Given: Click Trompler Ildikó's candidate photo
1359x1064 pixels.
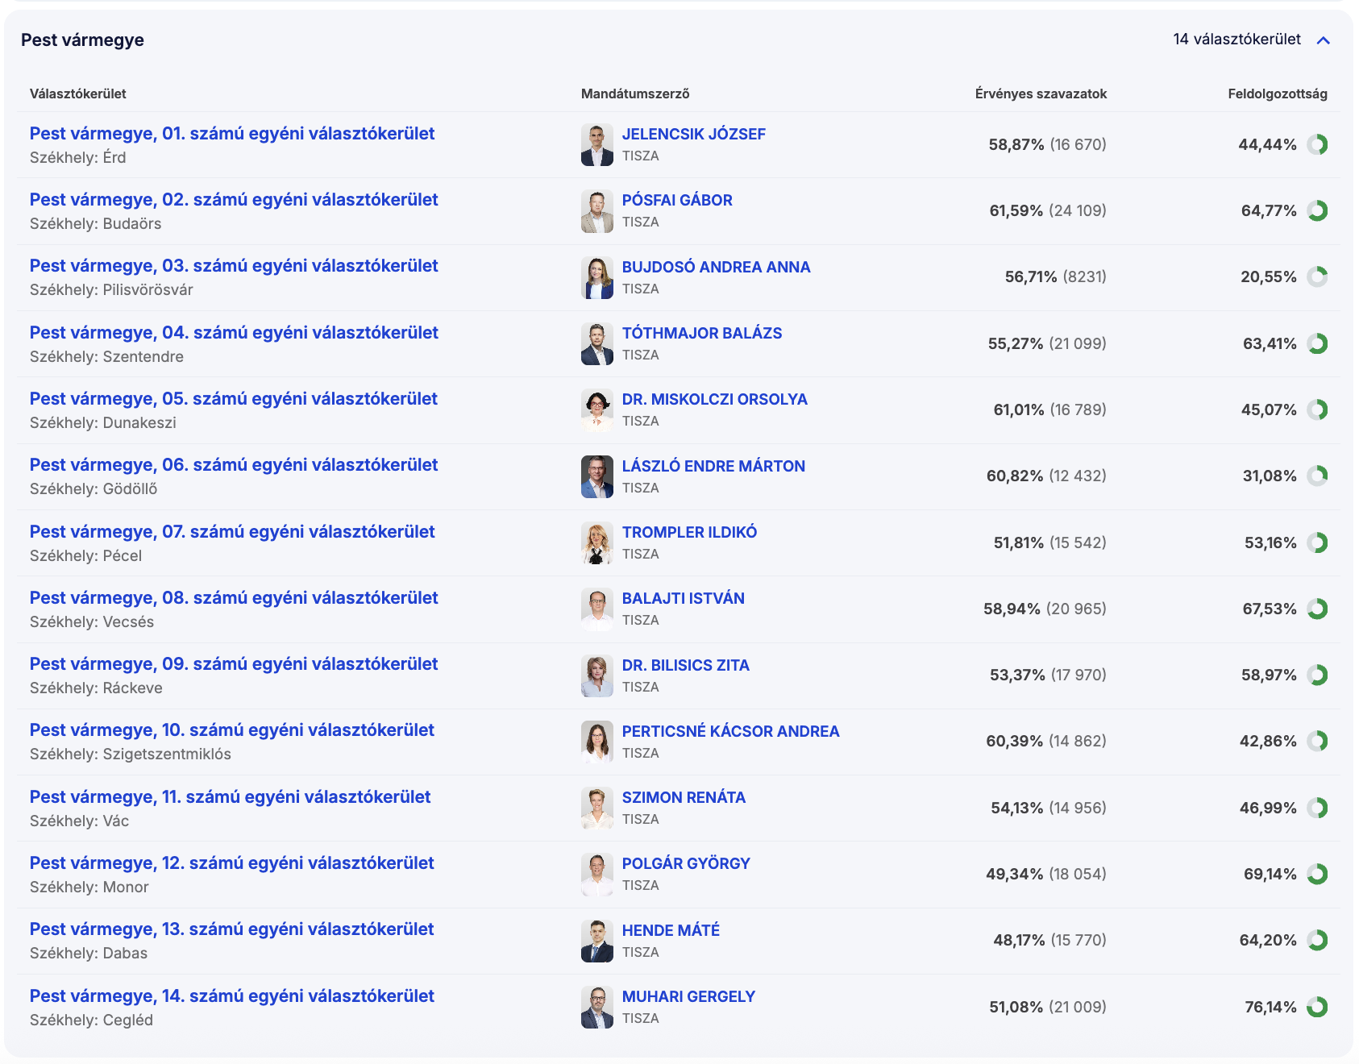Looking at the screenshot, I should point(596,542).
